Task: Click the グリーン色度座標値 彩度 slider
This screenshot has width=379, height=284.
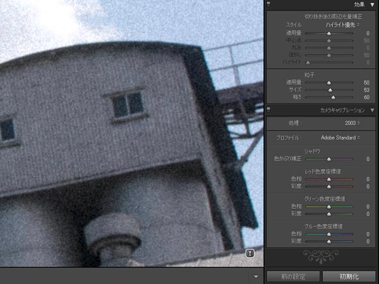Action: pos(329,214)
